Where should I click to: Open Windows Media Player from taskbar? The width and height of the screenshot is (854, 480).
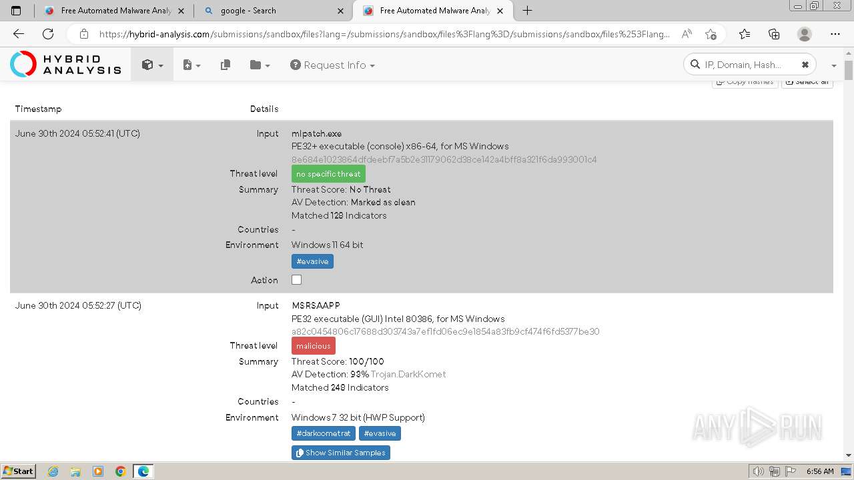pos(98,471)
